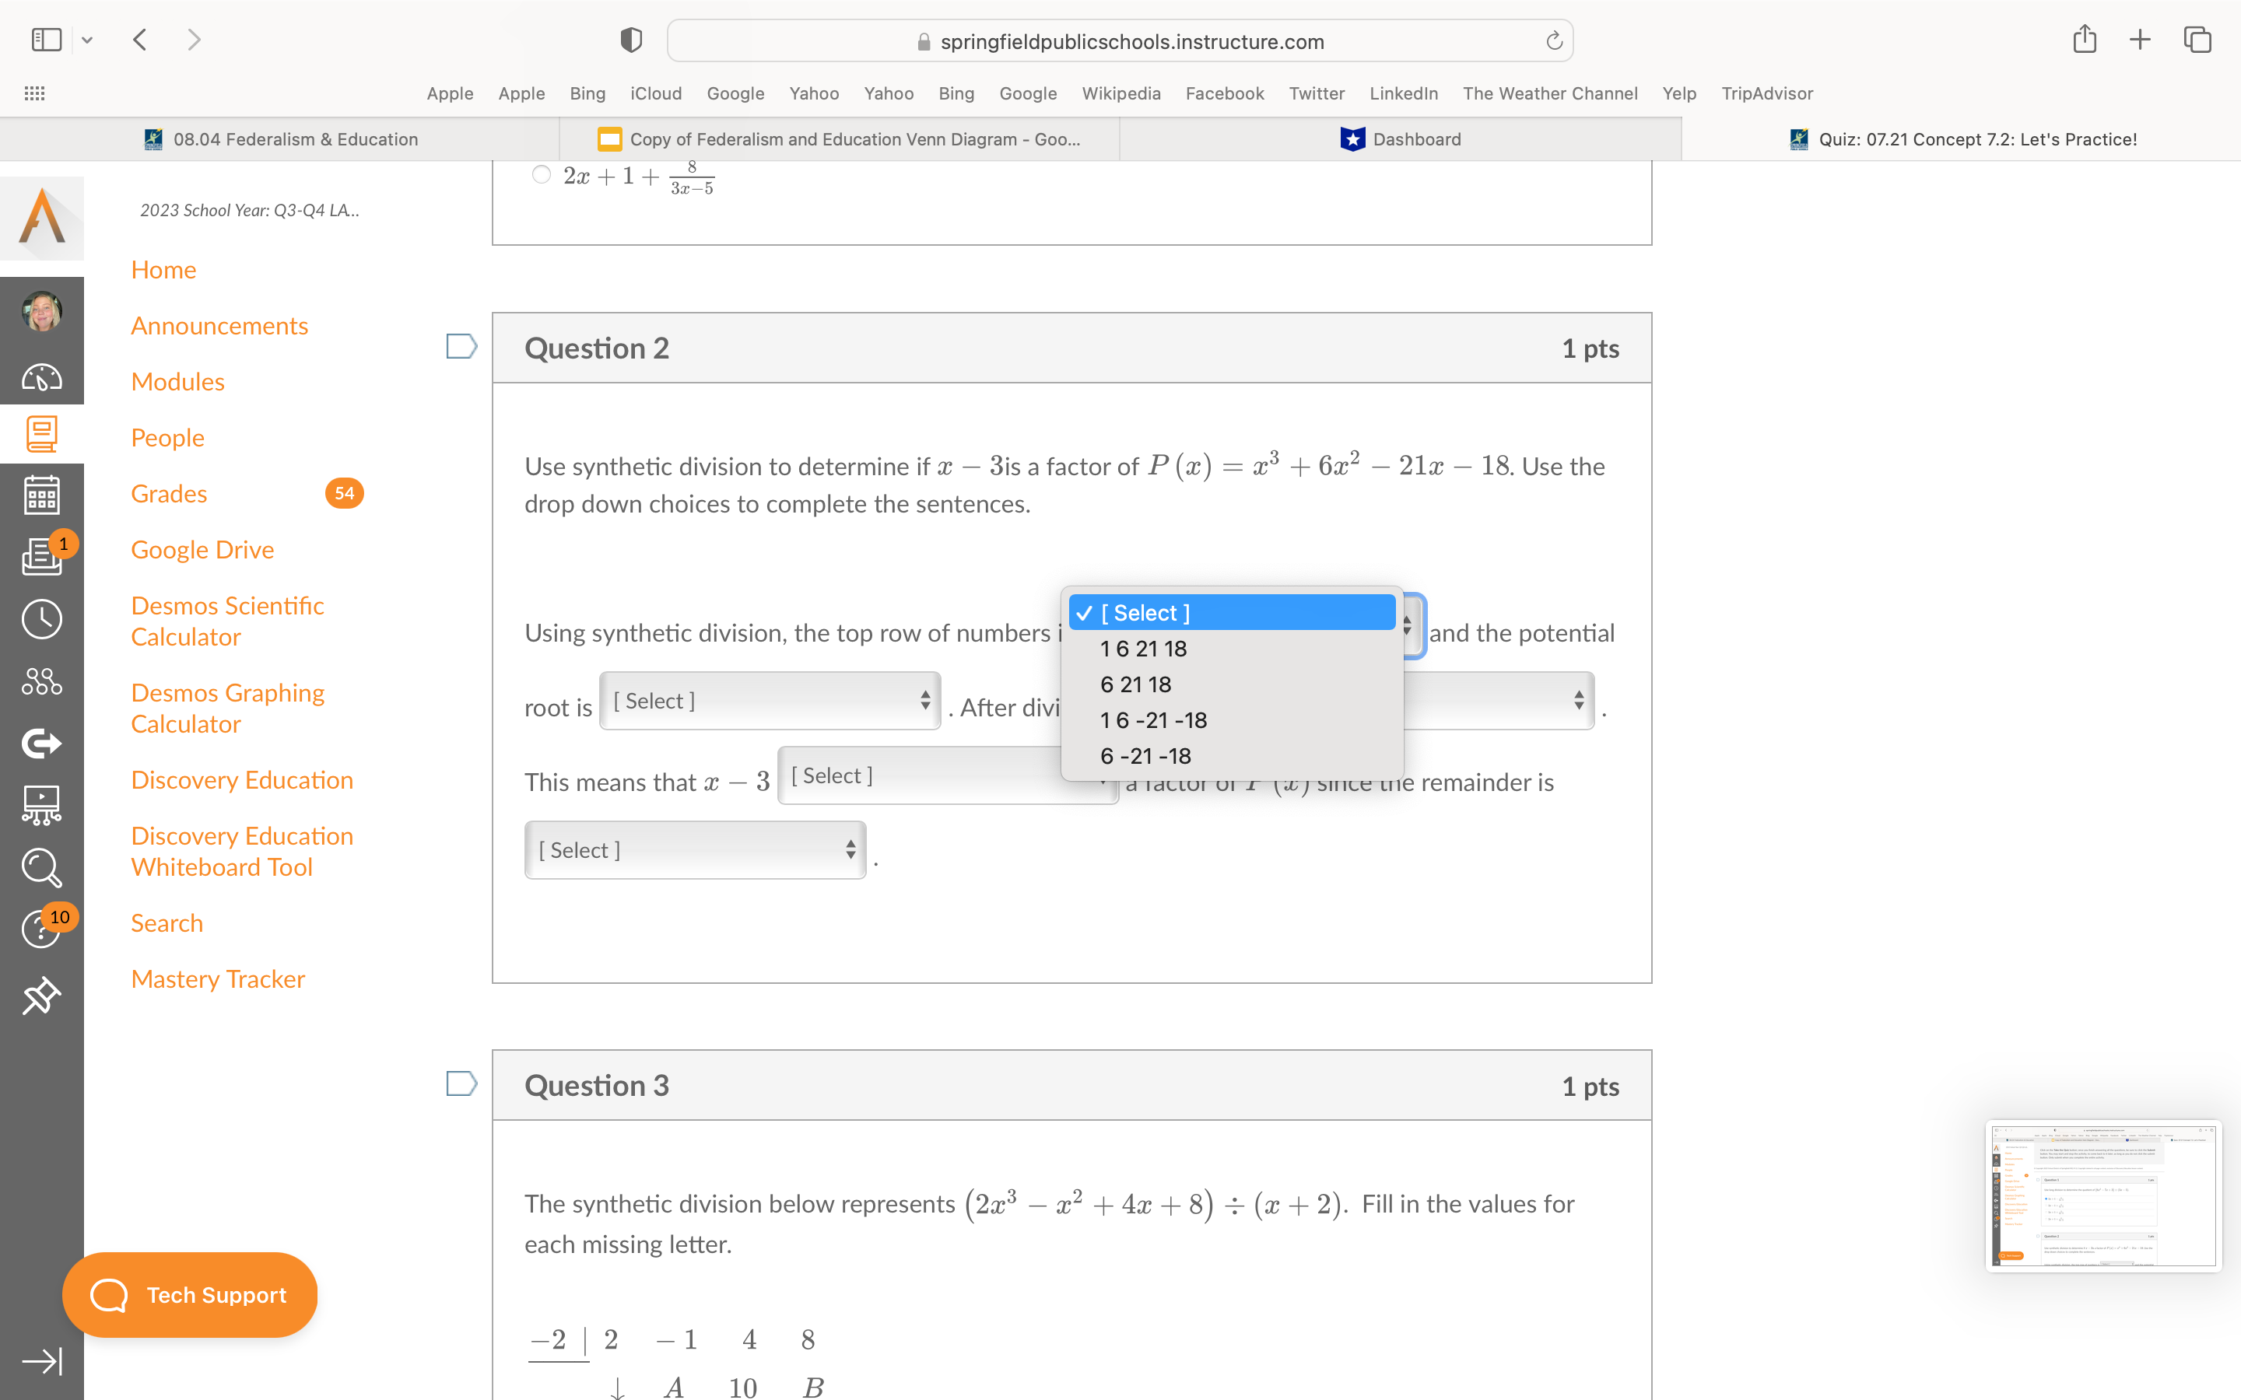Viewport: 2241px width, 1400px height.
Task: Click the thumbnail preview in bottom right
Action: click(x=2106, y=1194)
